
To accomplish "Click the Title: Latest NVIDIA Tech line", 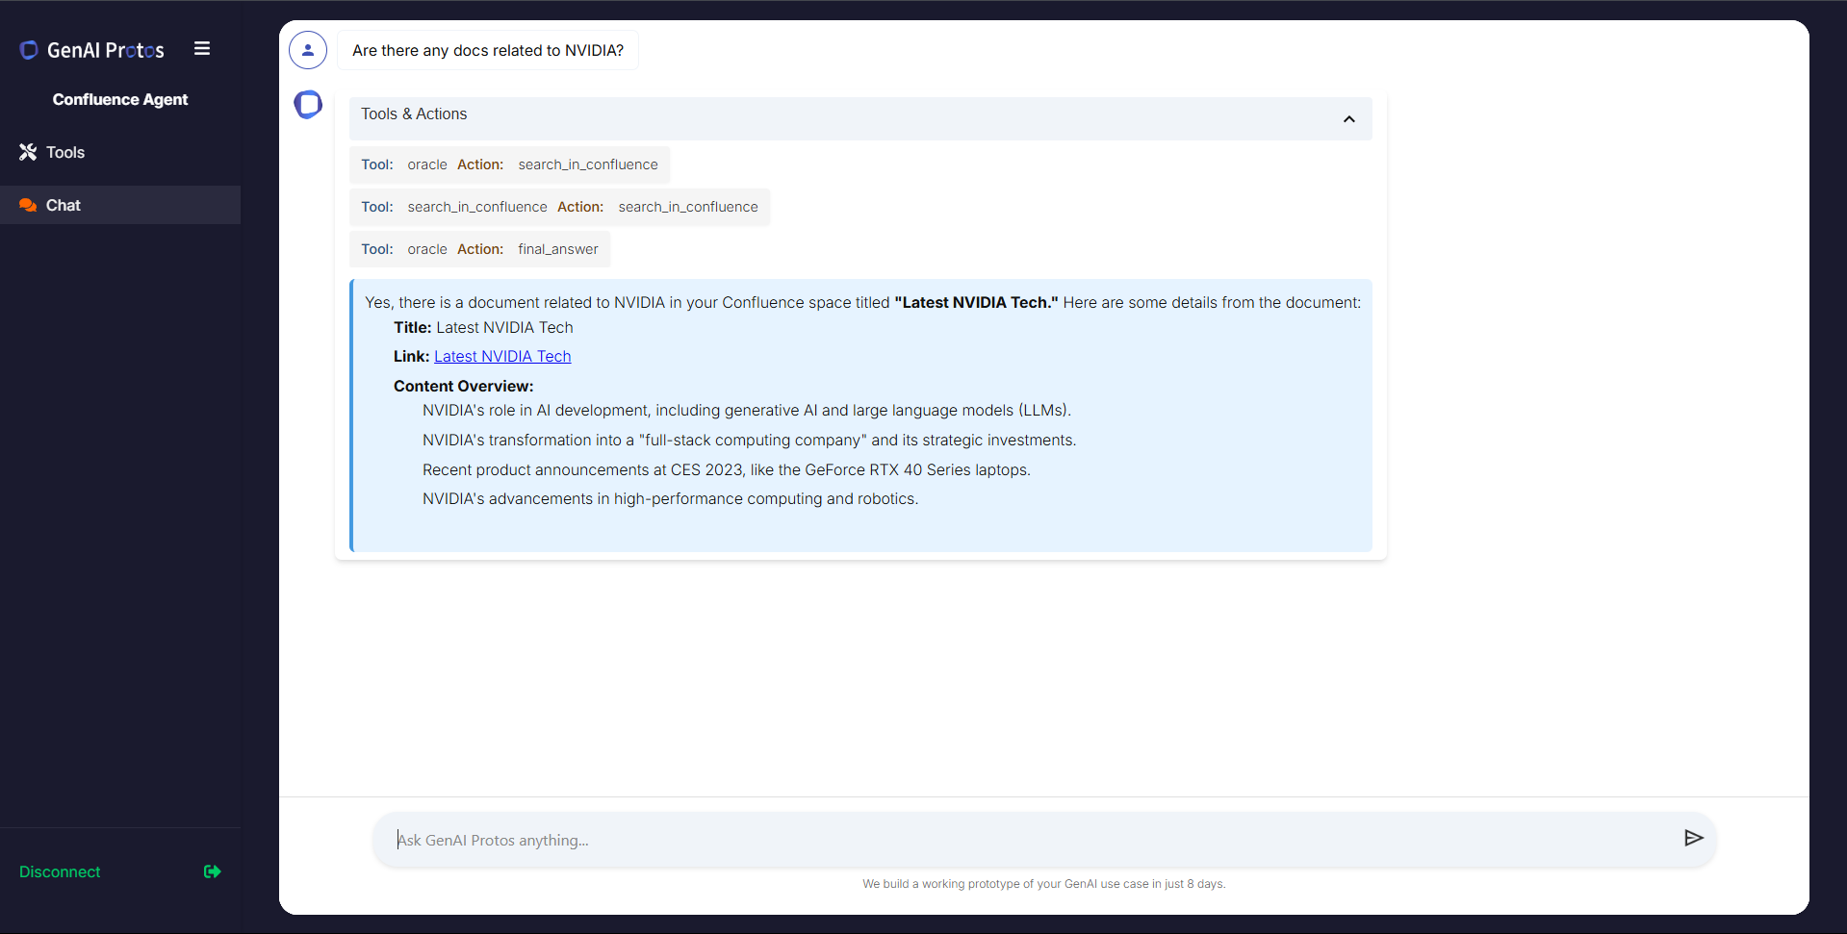I will click(x=483, y=327).
